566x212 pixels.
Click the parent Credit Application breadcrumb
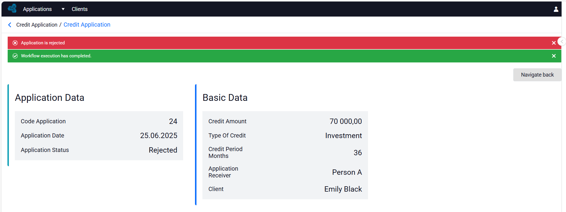[x=37, y=25]
